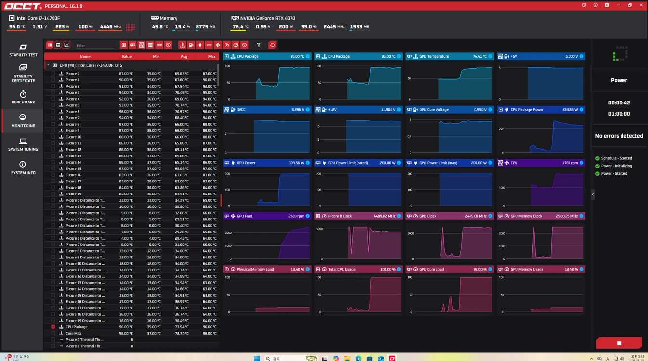
Task: Toggle the clock speed gauge filter icon
Action: coord(226,45)
